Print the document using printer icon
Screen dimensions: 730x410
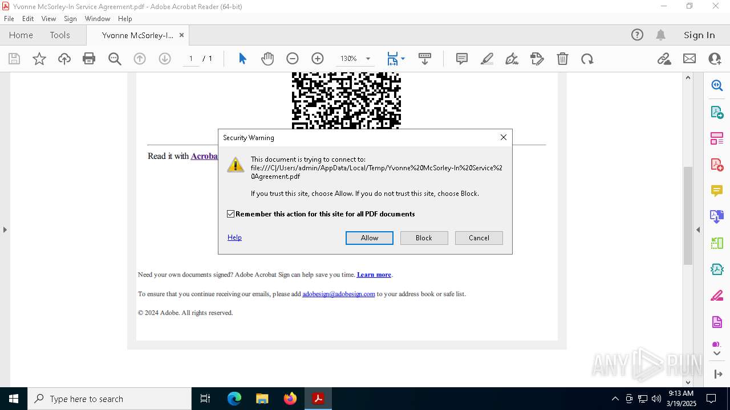89,59
